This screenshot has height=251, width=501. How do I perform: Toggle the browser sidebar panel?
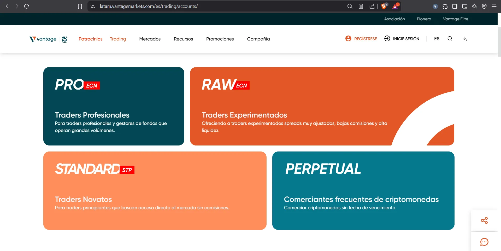pos(455,6)
